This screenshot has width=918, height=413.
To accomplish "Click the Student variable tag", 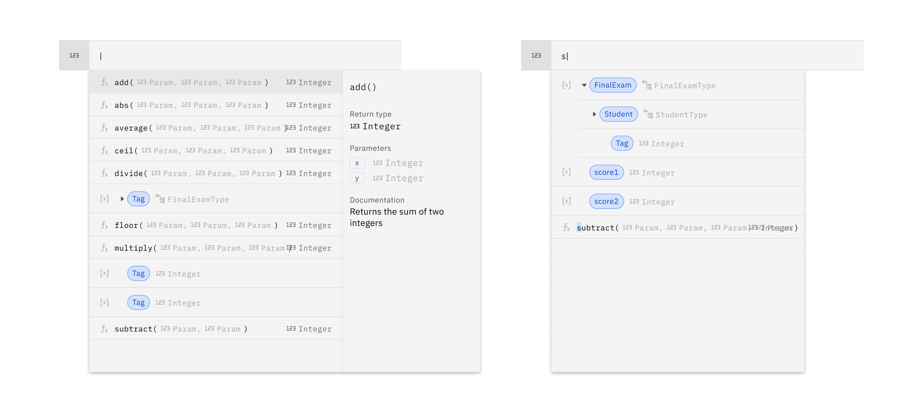I will point(618,114).
